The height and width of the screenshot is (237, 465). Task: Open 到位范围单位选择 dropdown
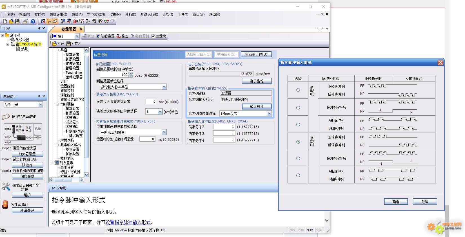[x=164, y=87]
